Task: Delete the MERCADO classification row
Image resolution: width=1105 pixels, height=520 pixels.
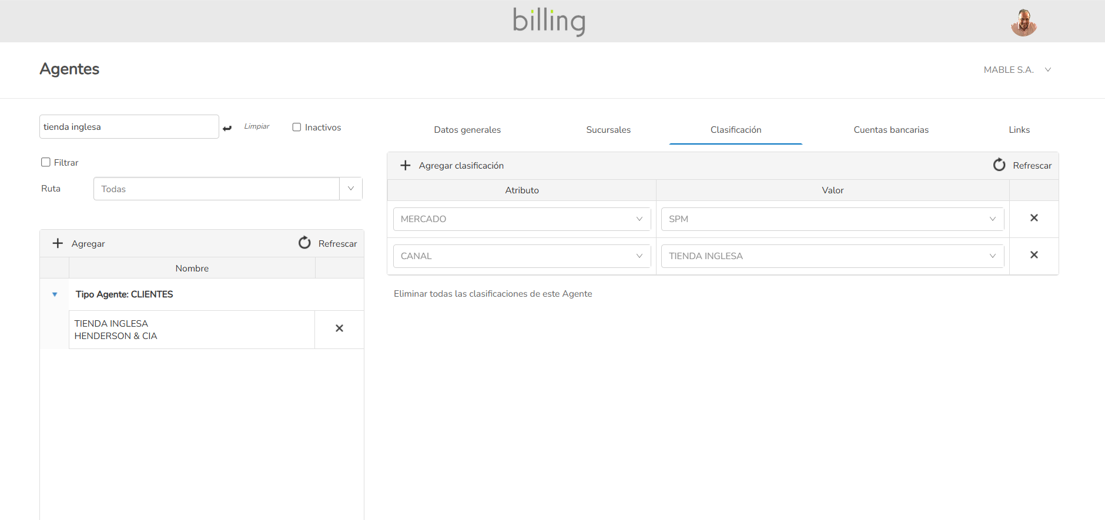Action: pyautogui.click(x=1034, y=218)
